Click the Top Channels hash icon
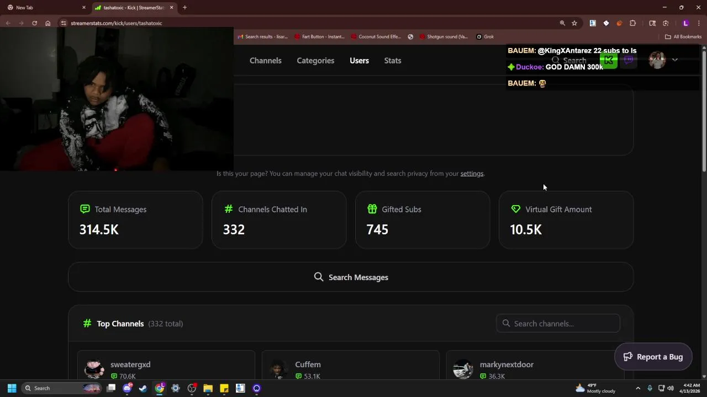 [x=87, y=324]
